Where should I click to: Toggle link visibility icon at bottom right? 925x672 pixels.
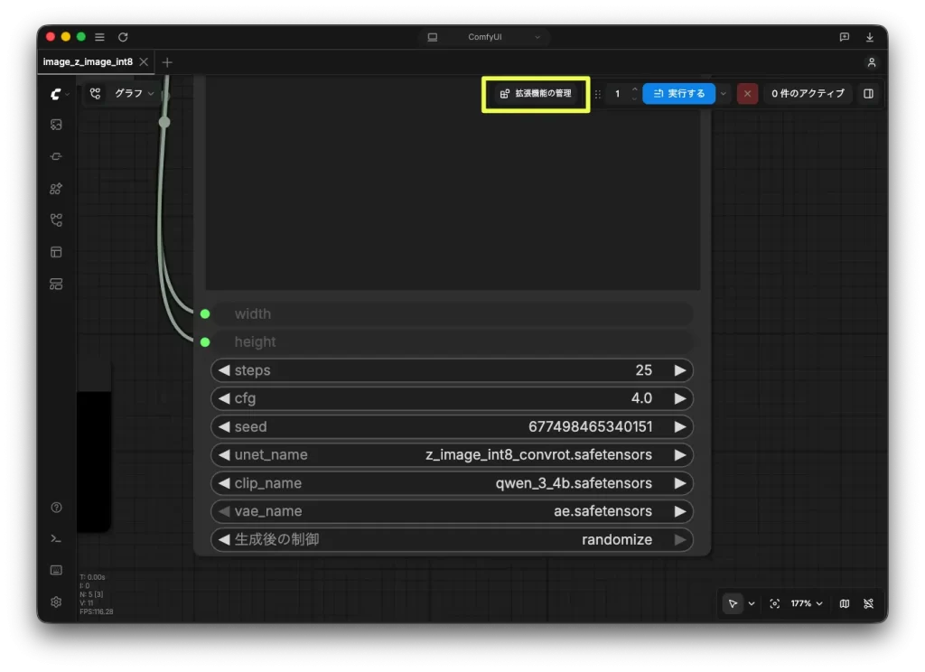(868, 603)
